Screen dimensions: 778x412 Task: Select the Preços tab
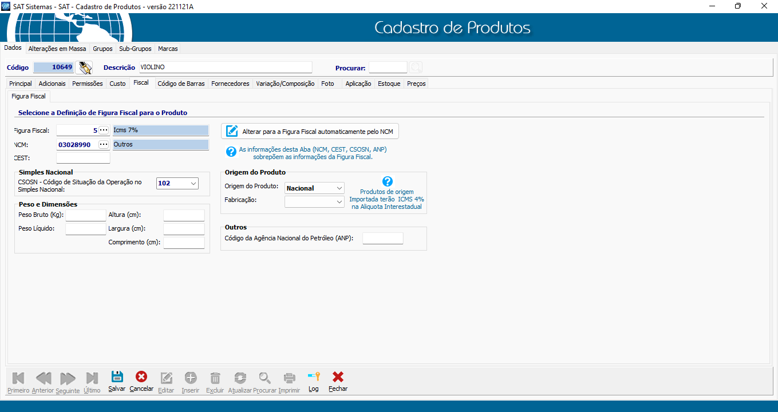[x=416, y=84]
